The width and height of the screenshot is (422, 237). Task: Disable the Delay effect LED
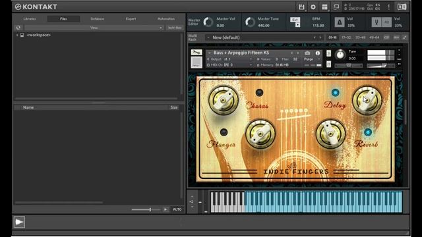pos(335,93)
